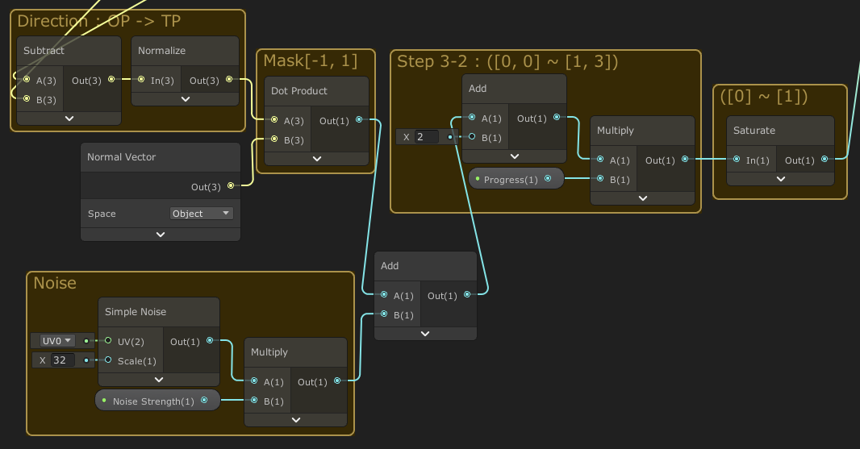860x449 pixels.
Task: Select the Dot Product node title
Action: pos(299,91)
